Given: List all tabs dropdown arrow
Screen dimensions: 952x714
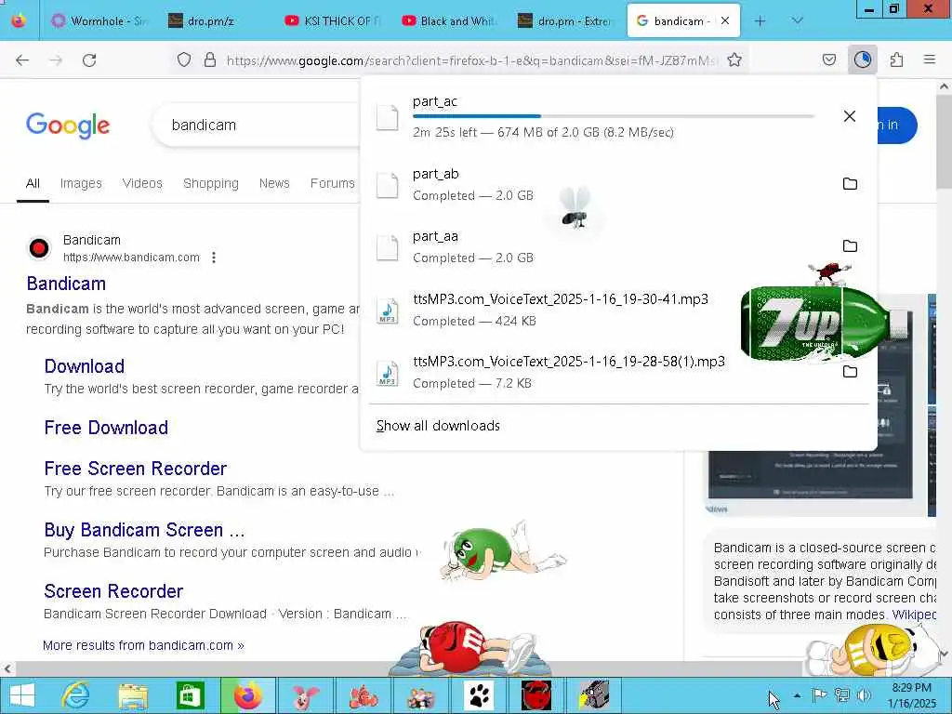Looking at the screenshot, I should [797, 20].
